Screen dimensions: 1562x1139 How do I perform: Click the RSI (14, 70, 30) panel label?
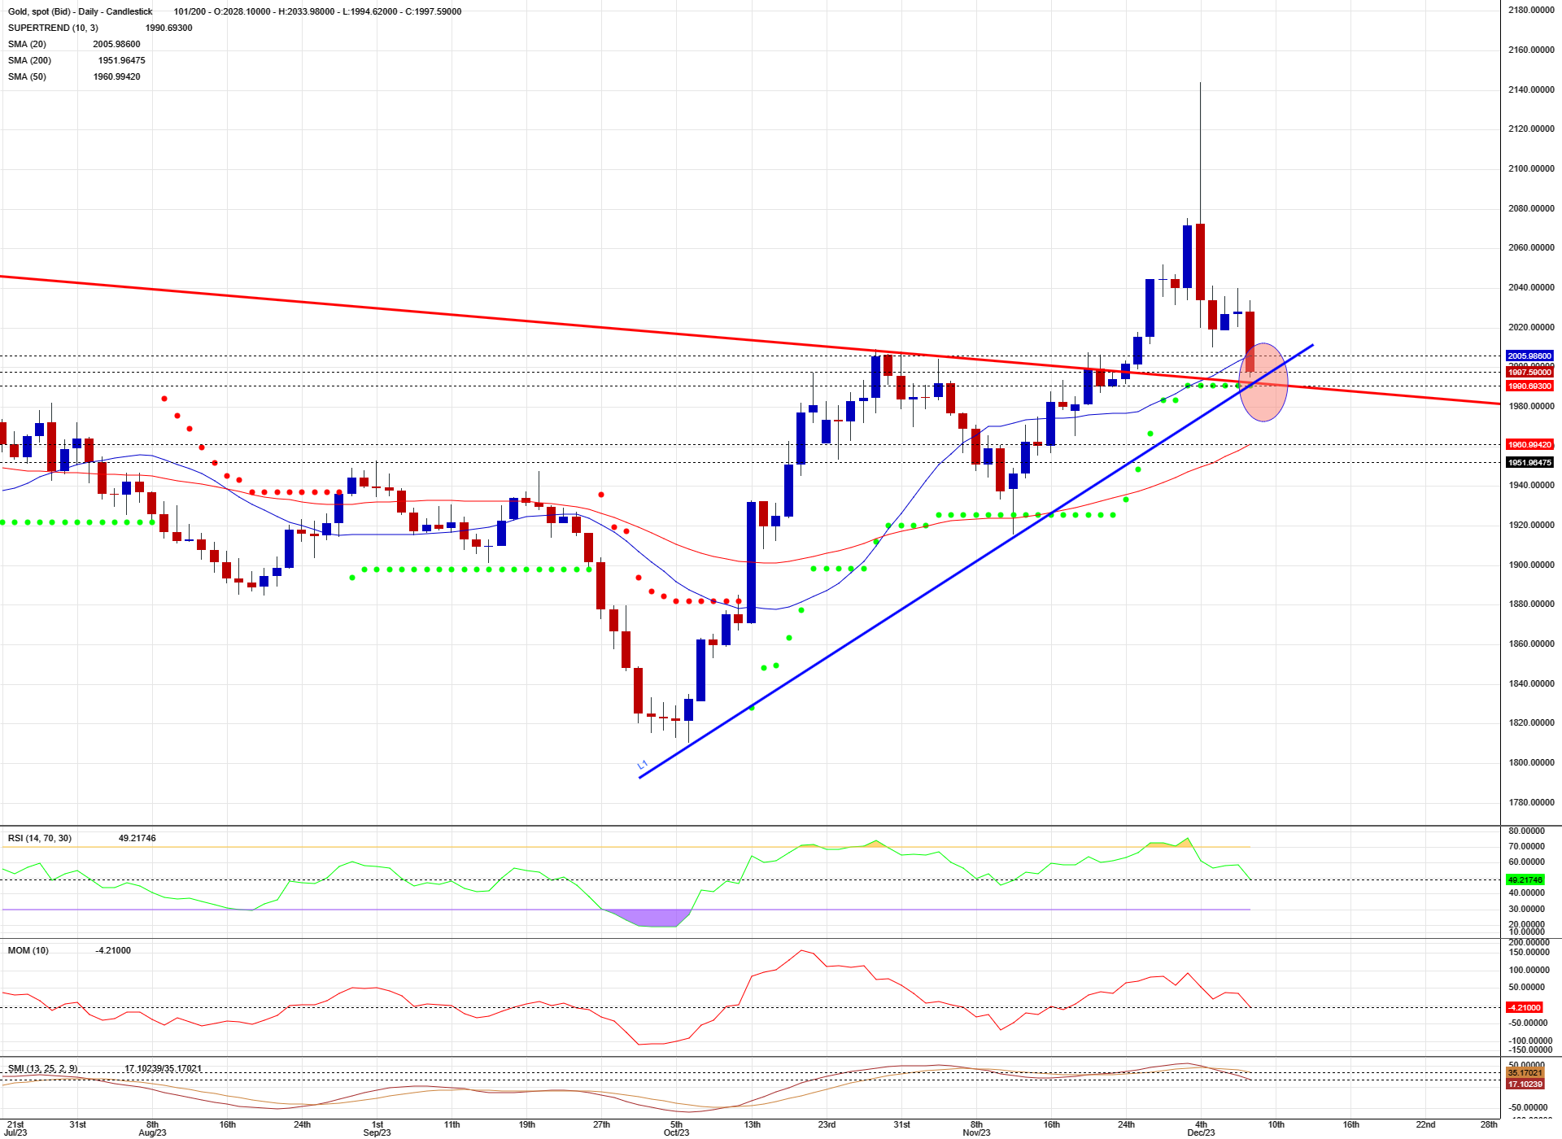[39, 838]
